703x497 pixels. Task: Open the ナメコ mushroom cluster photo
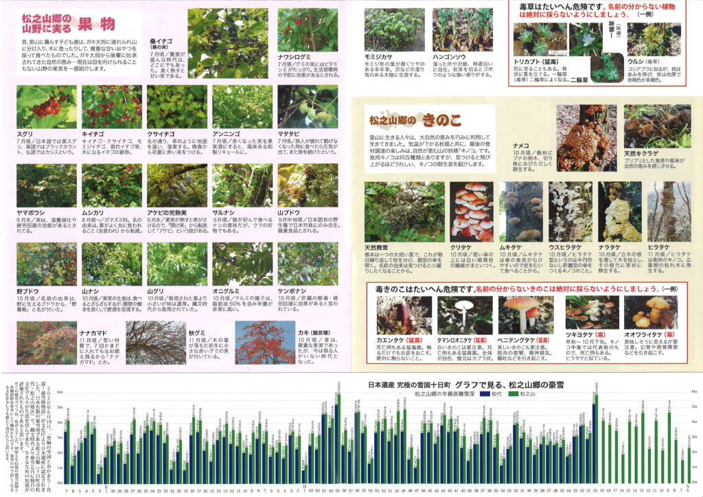586,137
